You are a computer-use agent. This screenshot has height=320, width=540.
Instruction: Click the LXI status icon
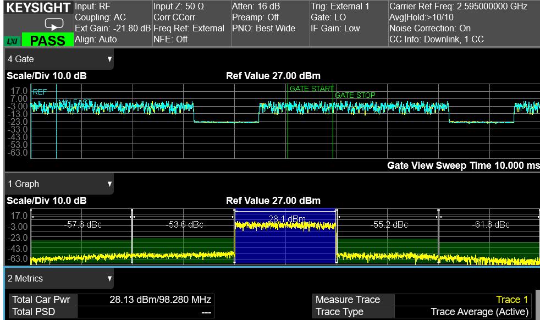(13, 41)
